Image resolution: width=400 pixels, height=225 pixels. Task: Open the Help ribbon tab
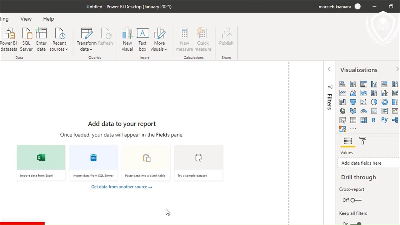[48, 19]
